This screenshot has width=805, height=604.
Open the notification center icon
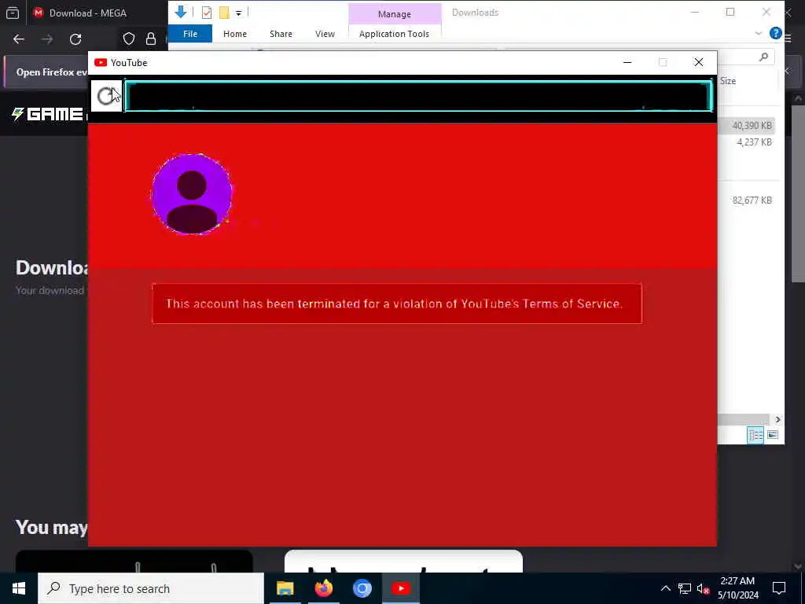pyautogui.click(x=779, y=588)
